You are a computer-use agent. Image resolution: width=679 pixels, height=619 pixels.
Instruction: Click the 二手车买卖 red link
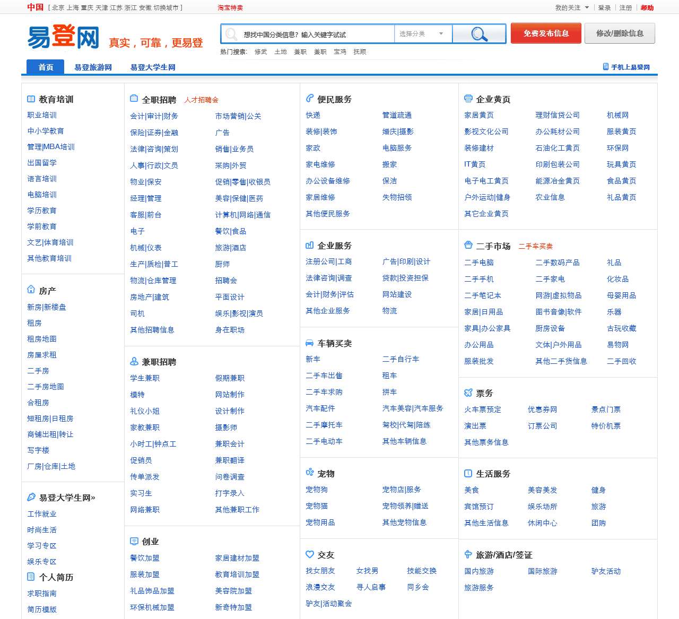tap(536, 246)
